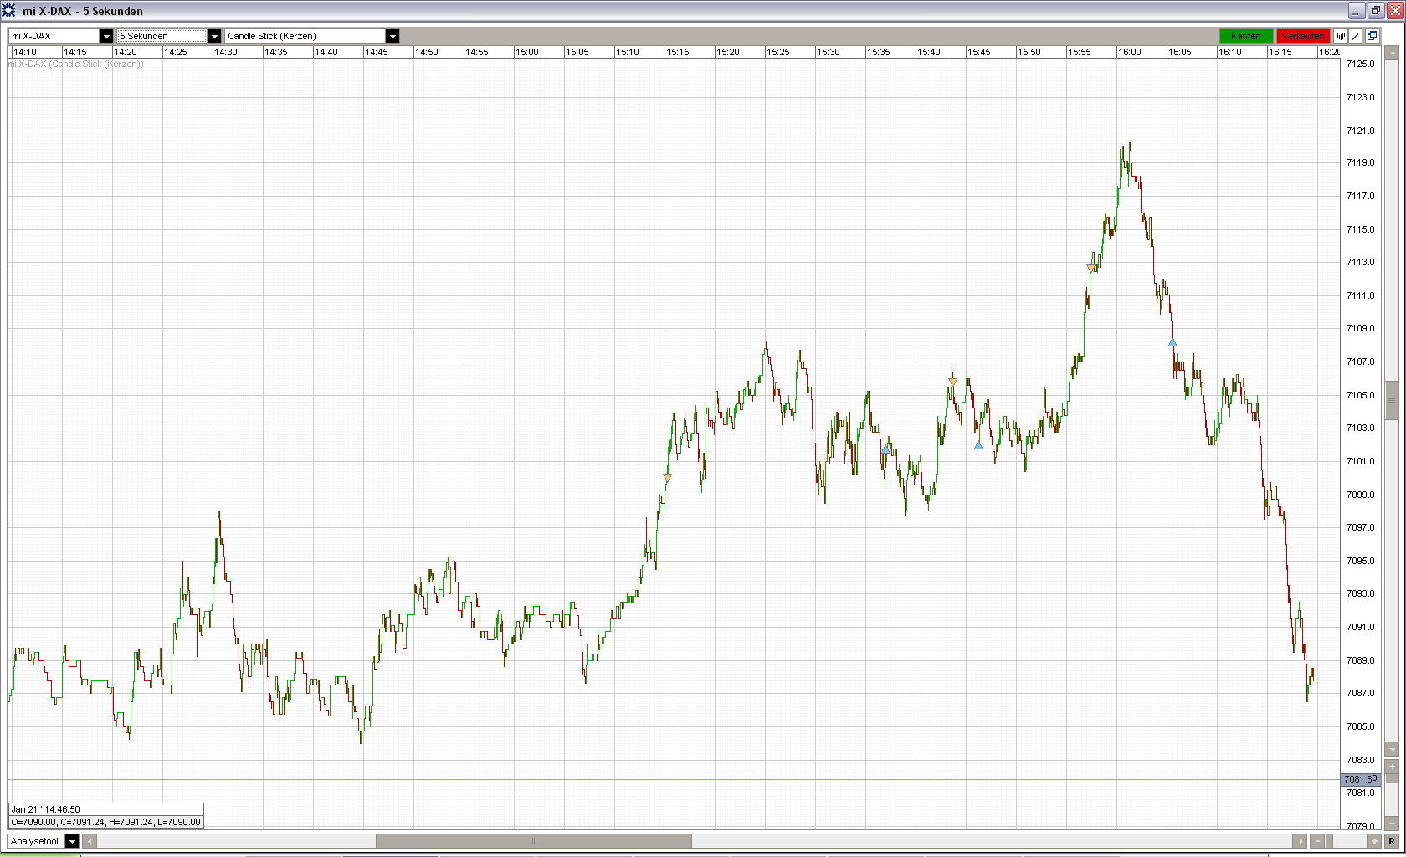This screenshot has width=1406, height=857.
Task: Click the horizontal zoom plus button
Action: tap(1373, 841)
